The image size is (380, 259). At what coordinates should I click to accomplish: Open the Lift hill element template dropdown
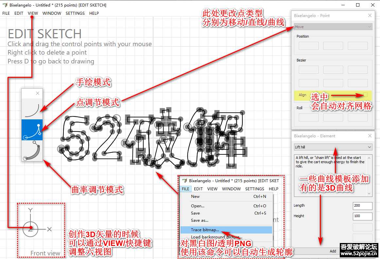tap(333, 147)
